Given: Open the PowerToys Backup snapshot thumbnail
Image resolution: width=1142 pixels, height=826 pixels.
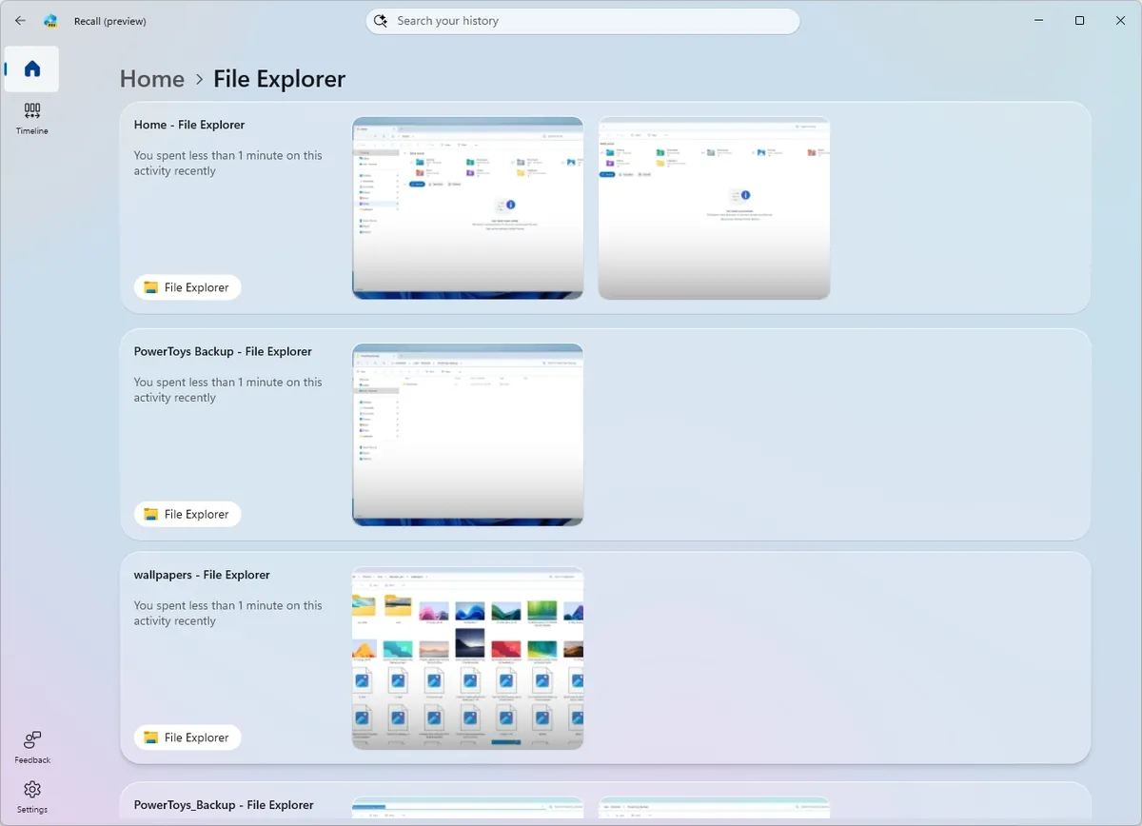Looking at the screenshot, I should point(467,434).
